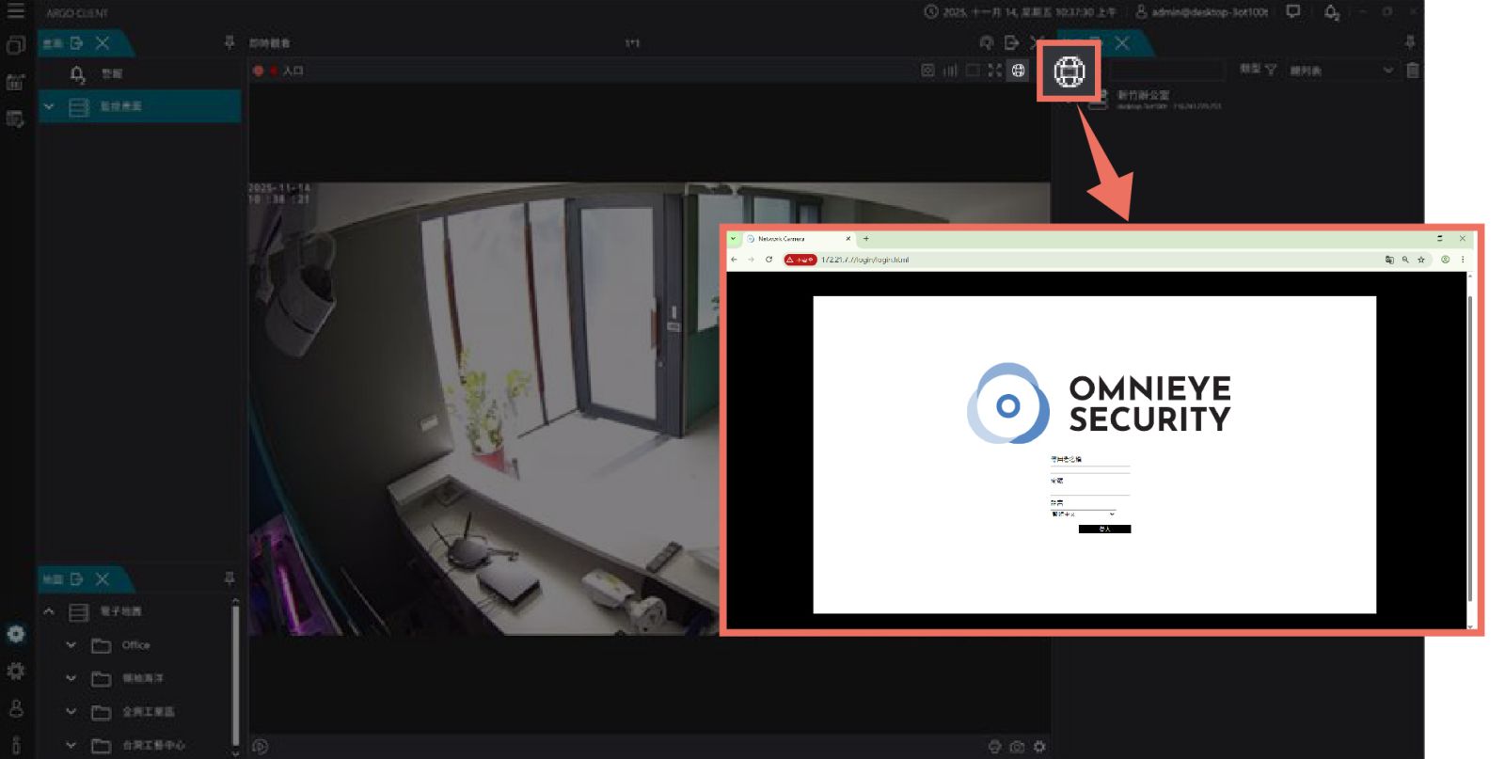This screenshot has height=759, width=1505.
Task: Pin the left view panel
Action: [229, 43]
